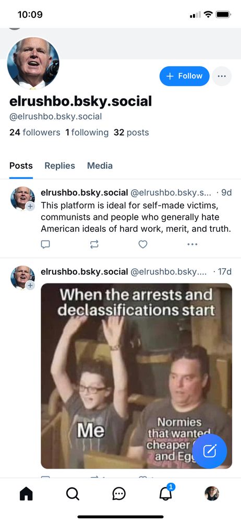
Task: Open profile options three-dot menu
Action: click(x=222, y=76)
